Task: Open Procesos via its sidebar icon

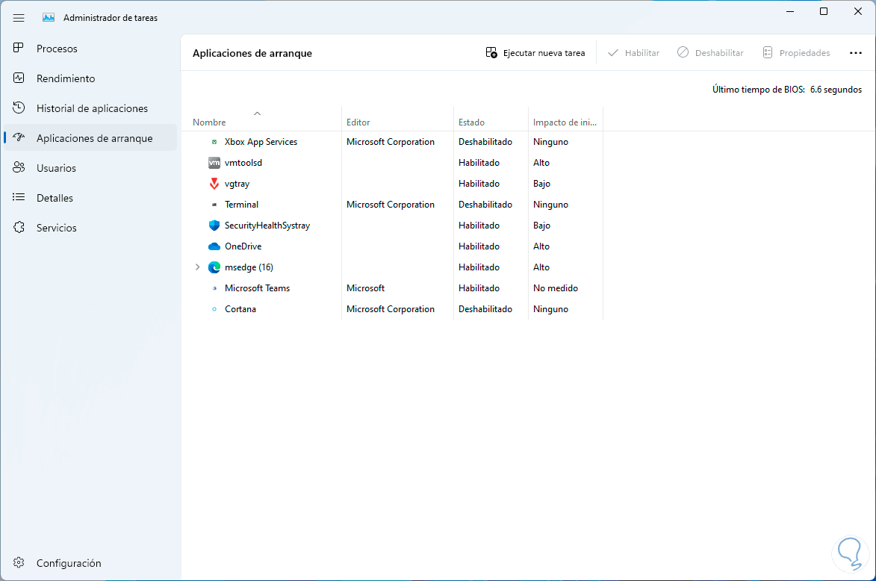Action: [19, 48]
